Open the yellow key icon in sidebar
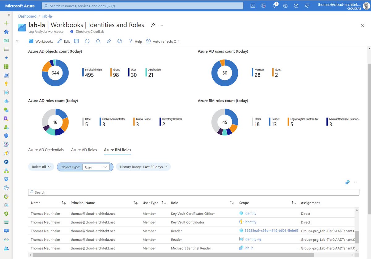 6,84
